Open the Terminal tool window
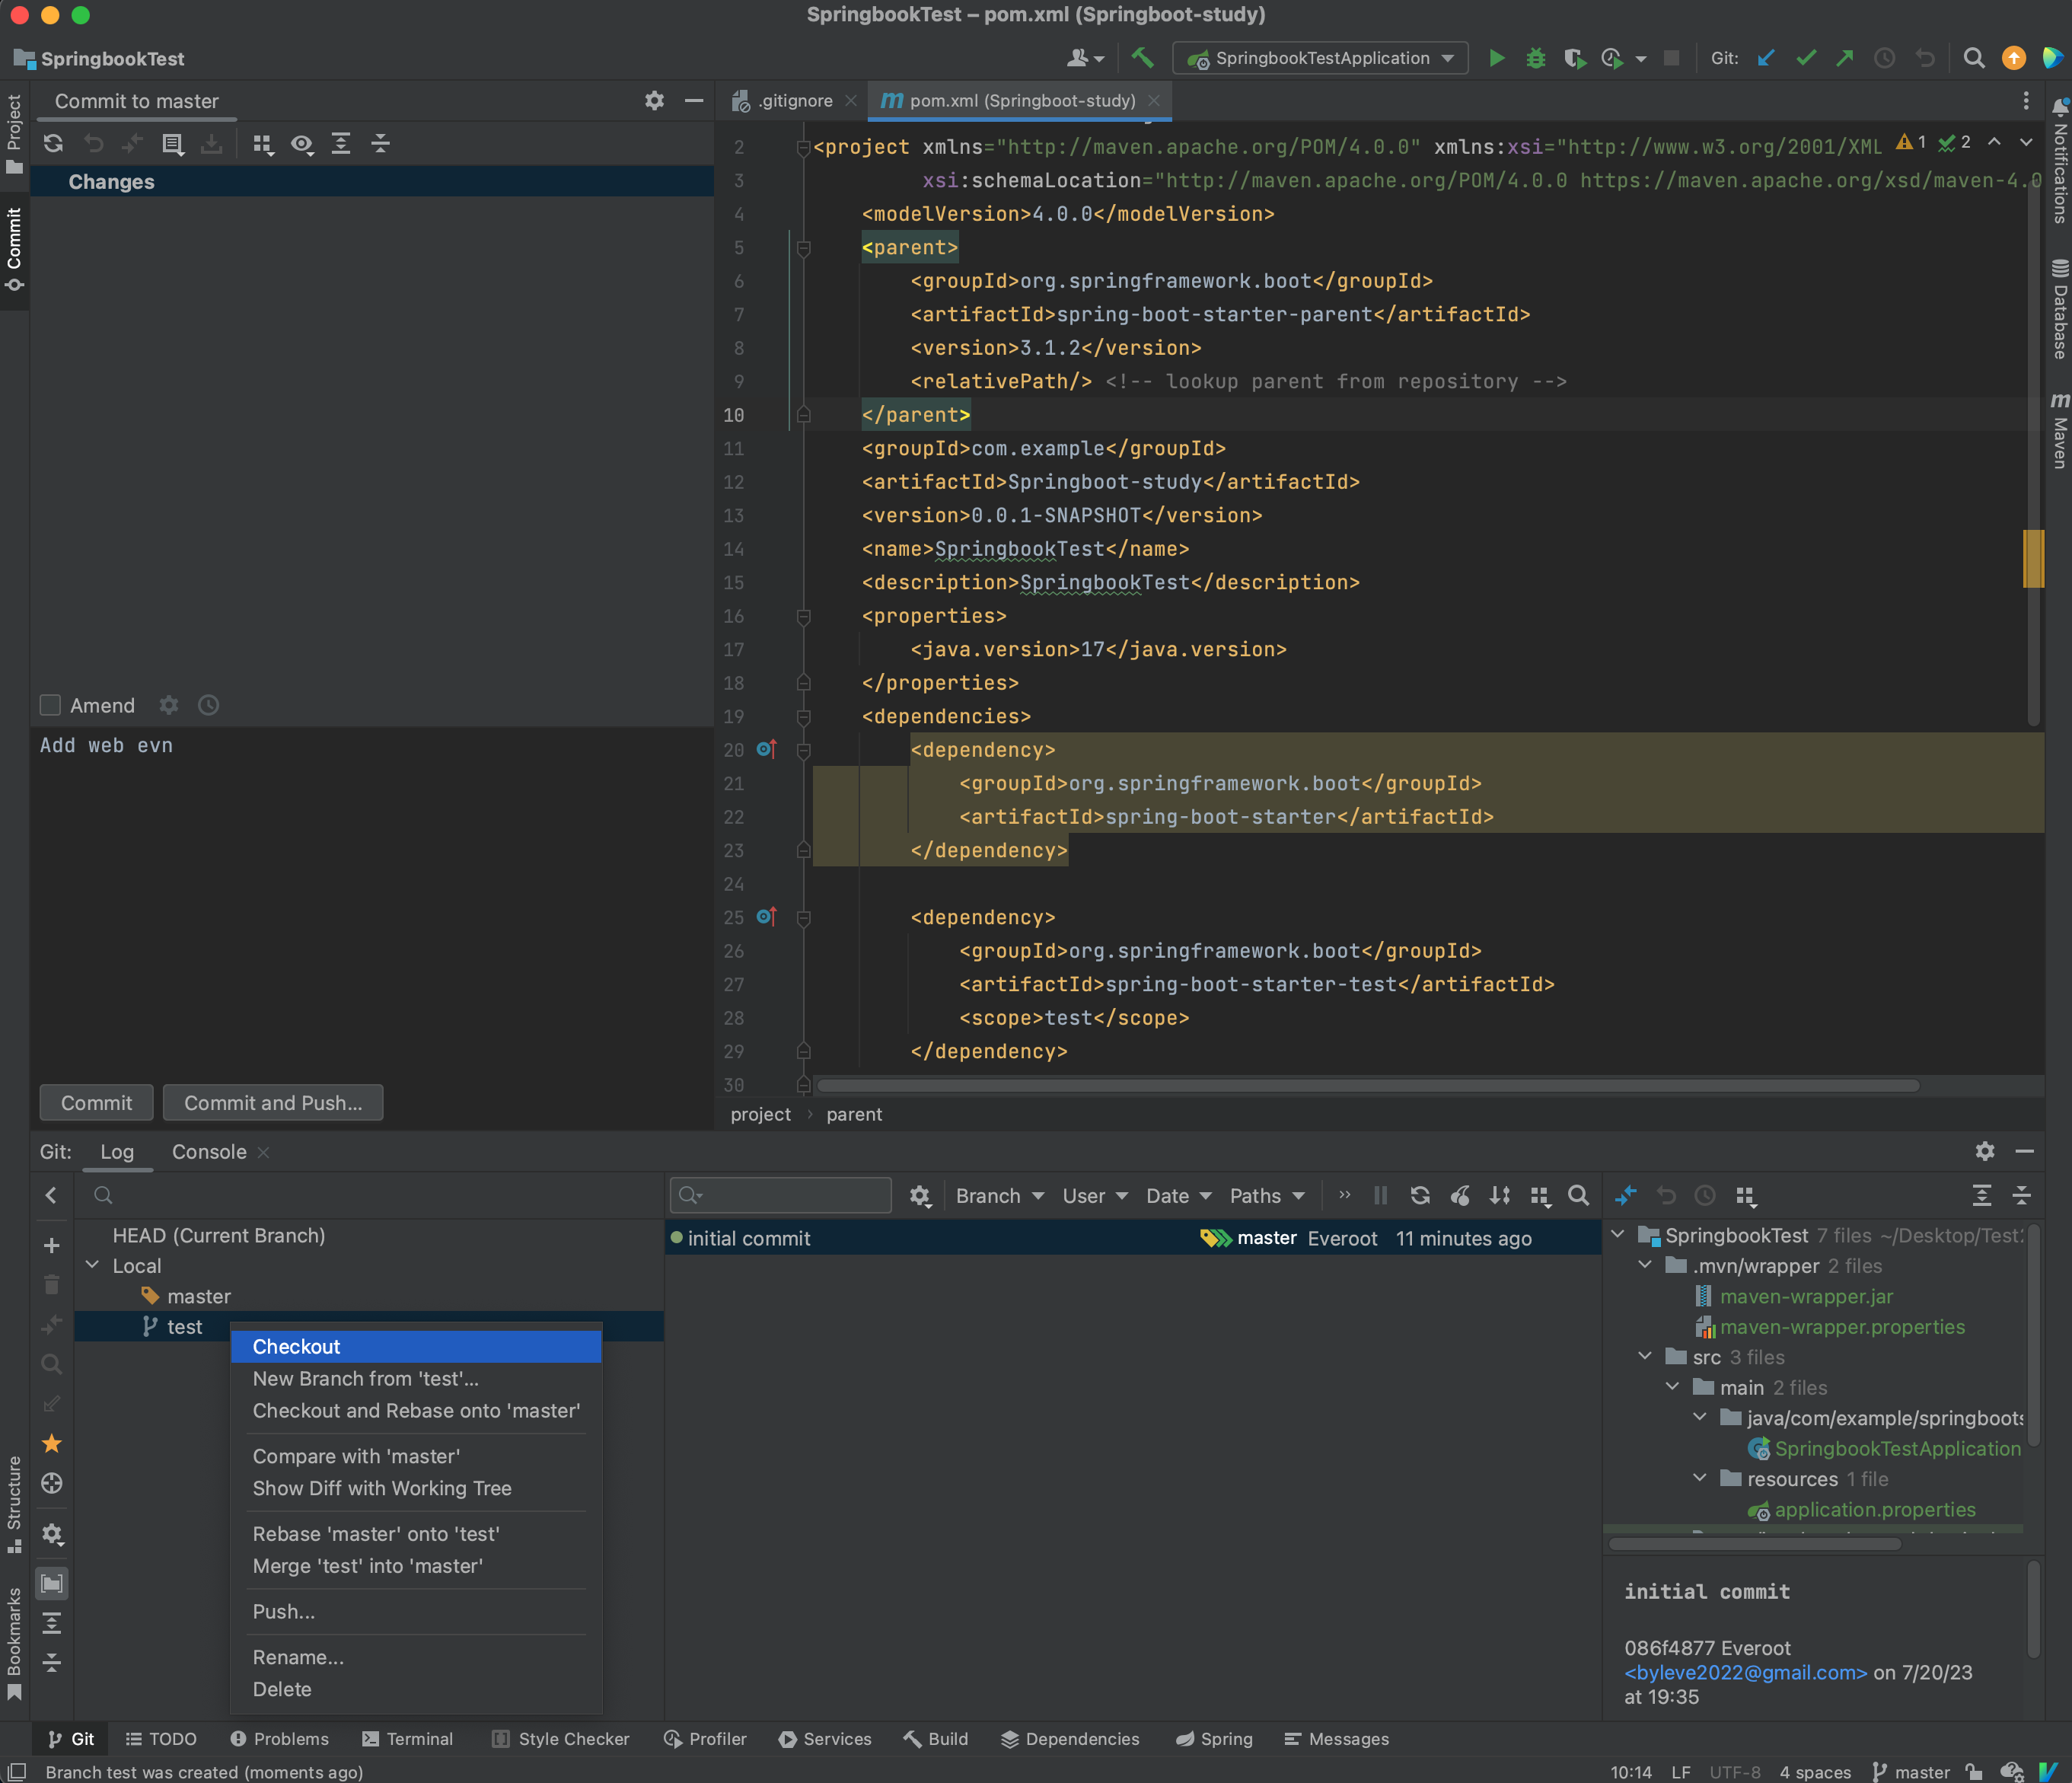Screen dimensions: 2072x1783 pos(407,1739)
